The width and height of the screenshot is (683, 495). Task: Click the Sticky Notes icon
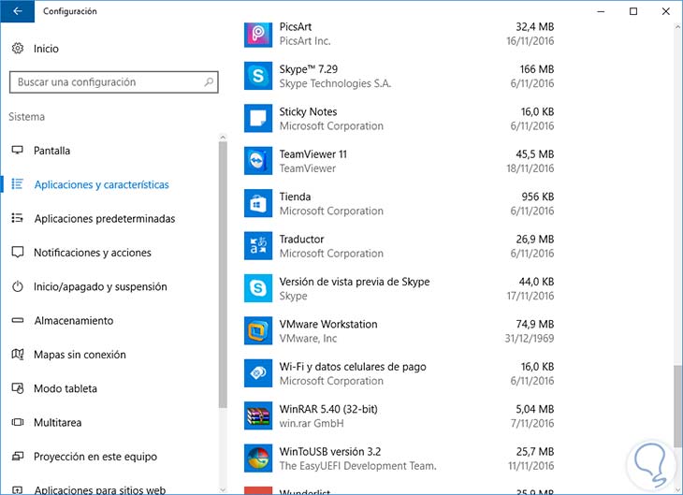pyautogui.click(x=257, y=119)
